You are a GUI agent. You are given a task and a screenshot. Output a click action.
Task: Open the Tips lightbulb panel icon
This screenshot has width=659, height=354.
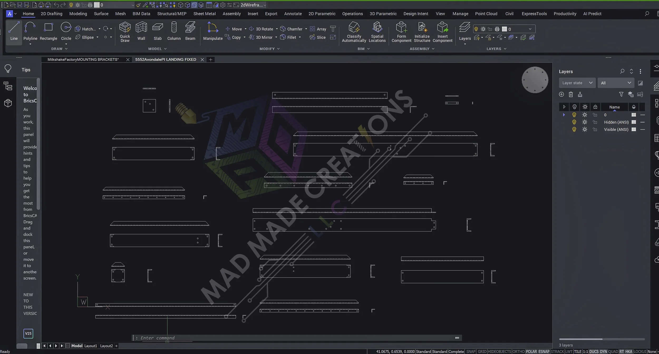[8, 69]
